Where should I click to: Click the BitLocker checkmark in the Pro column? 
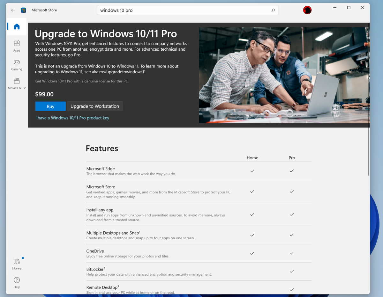click(x=291, y=271)
